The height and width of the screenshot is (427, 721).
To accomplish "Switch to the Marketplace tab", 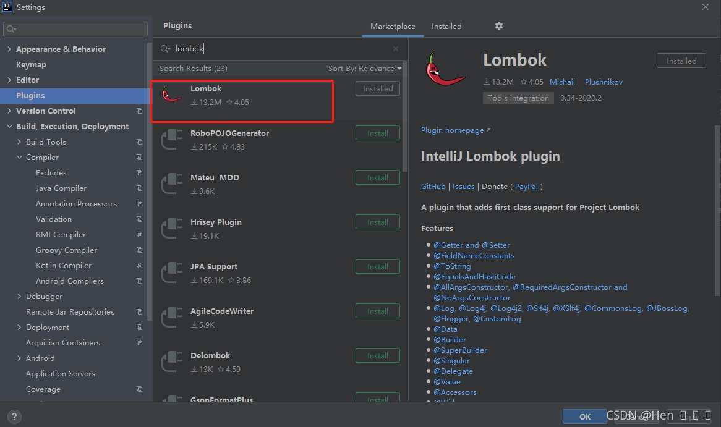I will (393, 27).
